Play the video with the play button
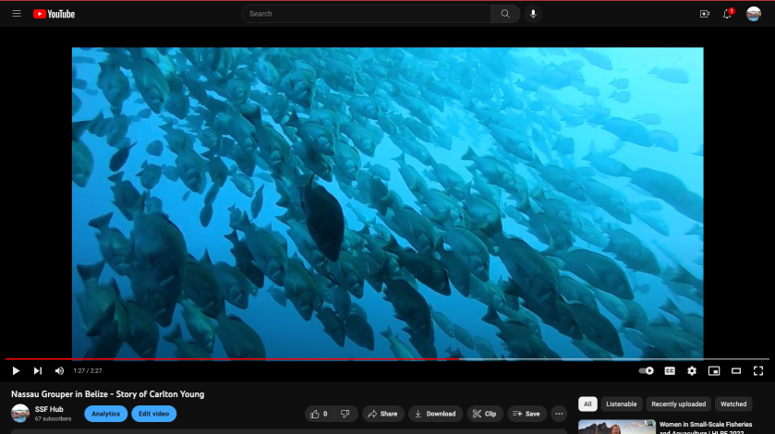Image resolution: width=775 pixels, height=434 pixels. [16, 370]
